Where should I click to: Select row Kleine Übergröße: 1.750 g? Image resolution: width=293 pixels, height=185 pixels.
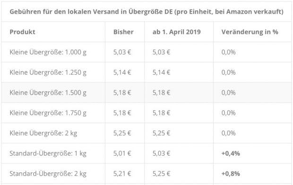146,113
